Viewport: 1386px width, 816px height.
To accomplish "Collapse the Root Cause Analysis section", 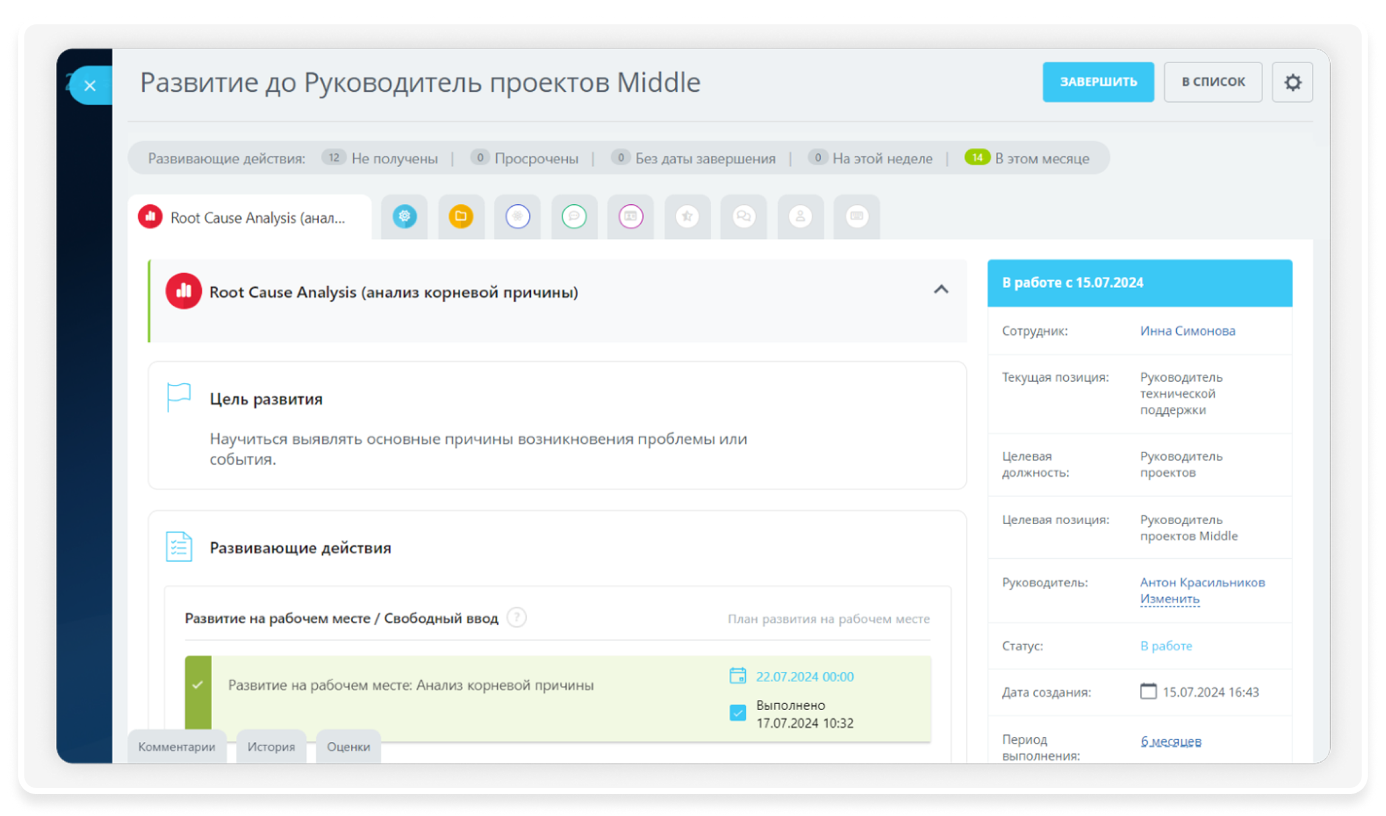I will pyautogui.click(x=940, y=289).
